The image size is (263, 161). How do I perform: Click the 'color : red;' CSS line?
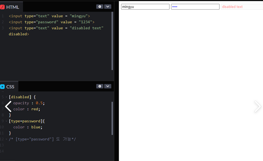click(x=27, y=109)
